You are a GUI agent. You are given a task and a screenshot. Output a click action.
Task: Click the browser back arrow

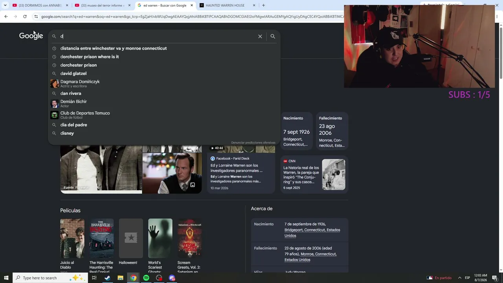(6, 17)
